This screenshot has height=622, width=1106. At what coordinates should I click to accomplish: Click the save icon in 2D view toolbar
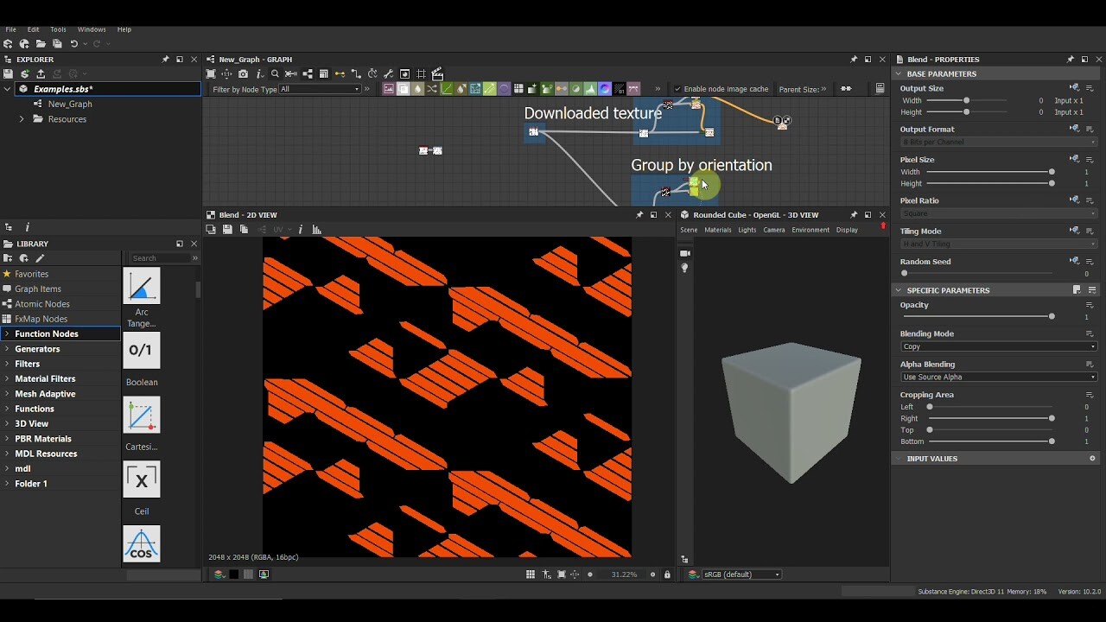(228, 230)
